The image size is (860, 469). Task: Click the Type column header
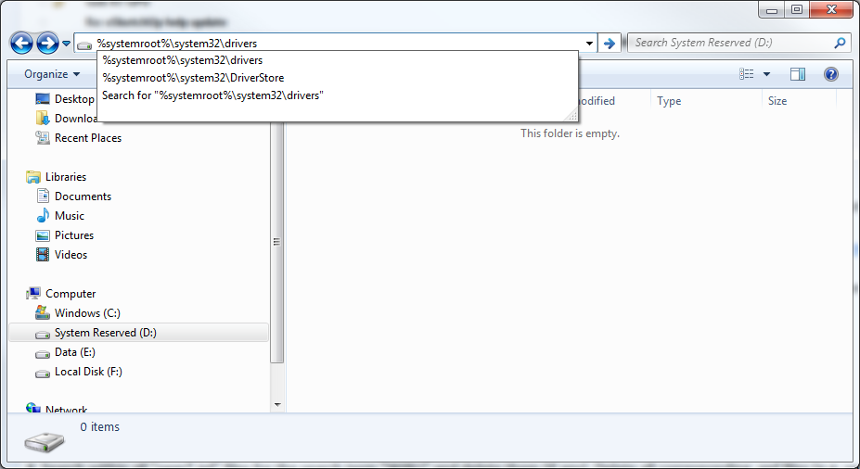coord(669,101)
